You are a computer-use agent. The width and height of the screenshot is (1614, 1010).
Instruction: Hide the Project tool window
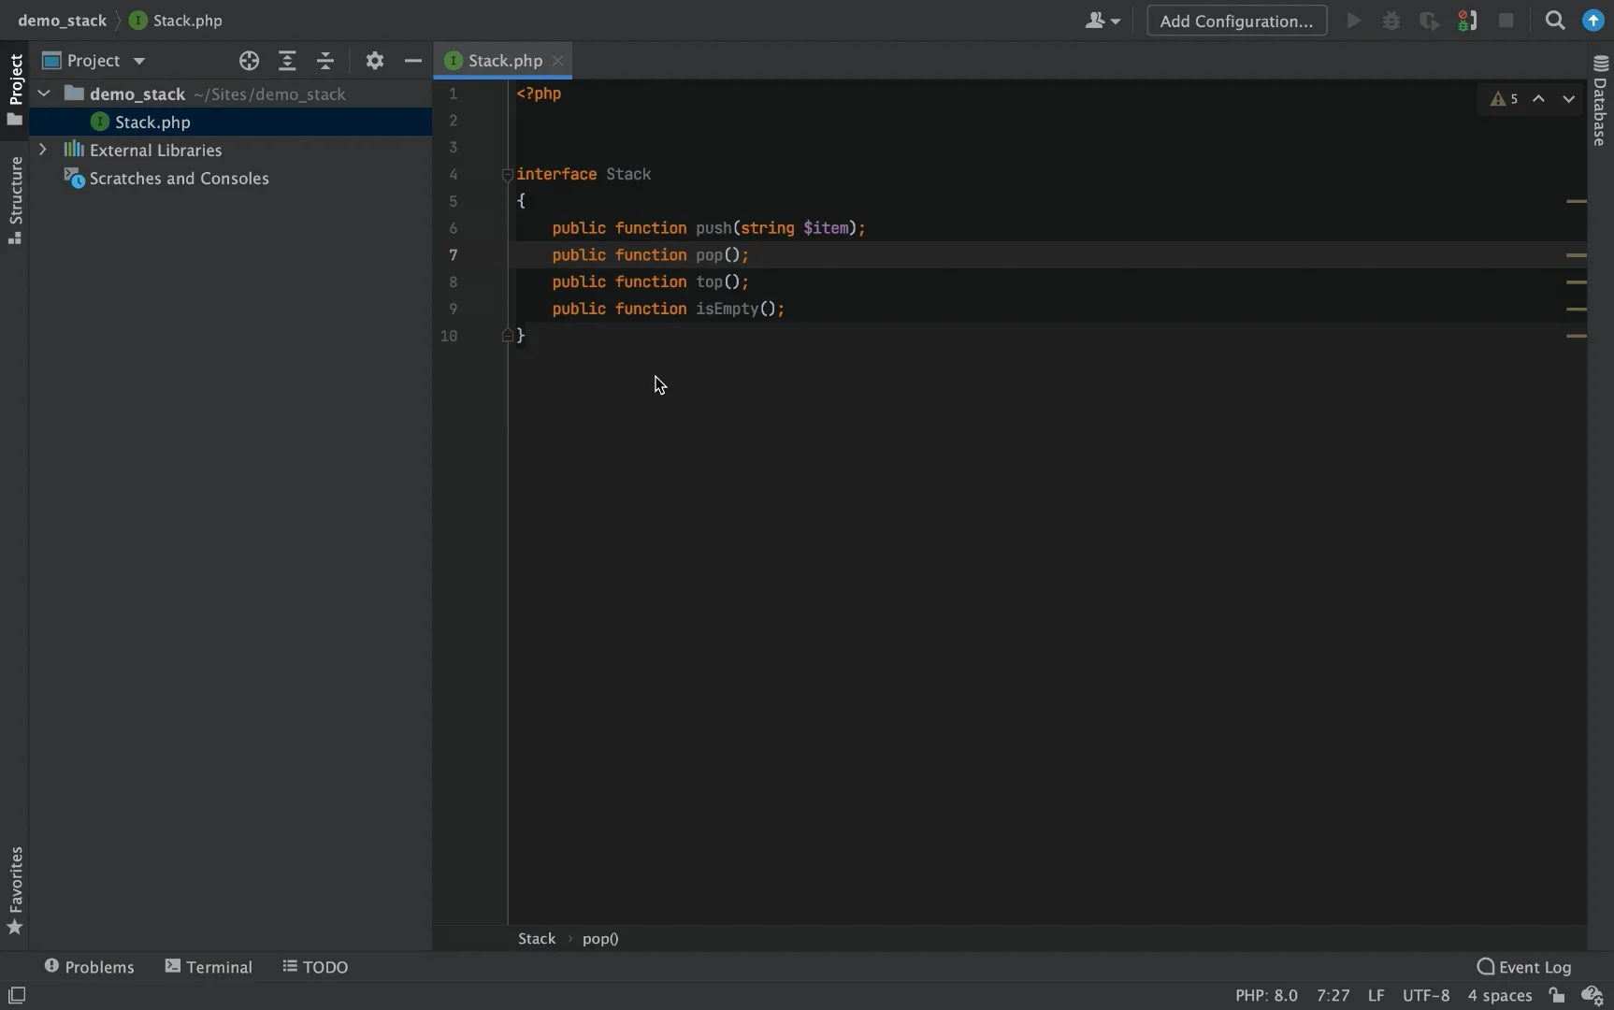[412, 61]
